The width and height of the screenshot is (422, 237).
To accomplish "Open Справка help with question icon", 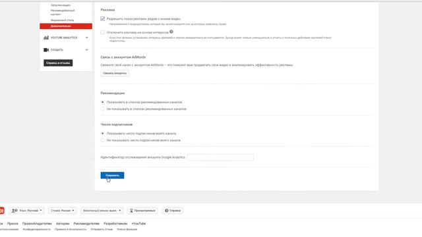I will (x=173, y=211).
